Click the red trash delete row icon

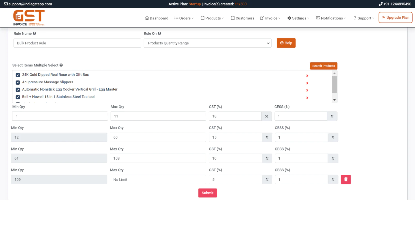coord(345,179)
